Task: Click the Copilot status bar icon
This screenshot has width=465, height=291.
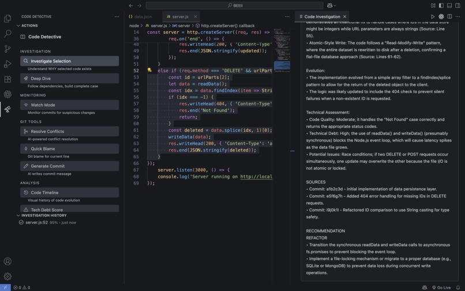Action: click(x=425, y=288)
